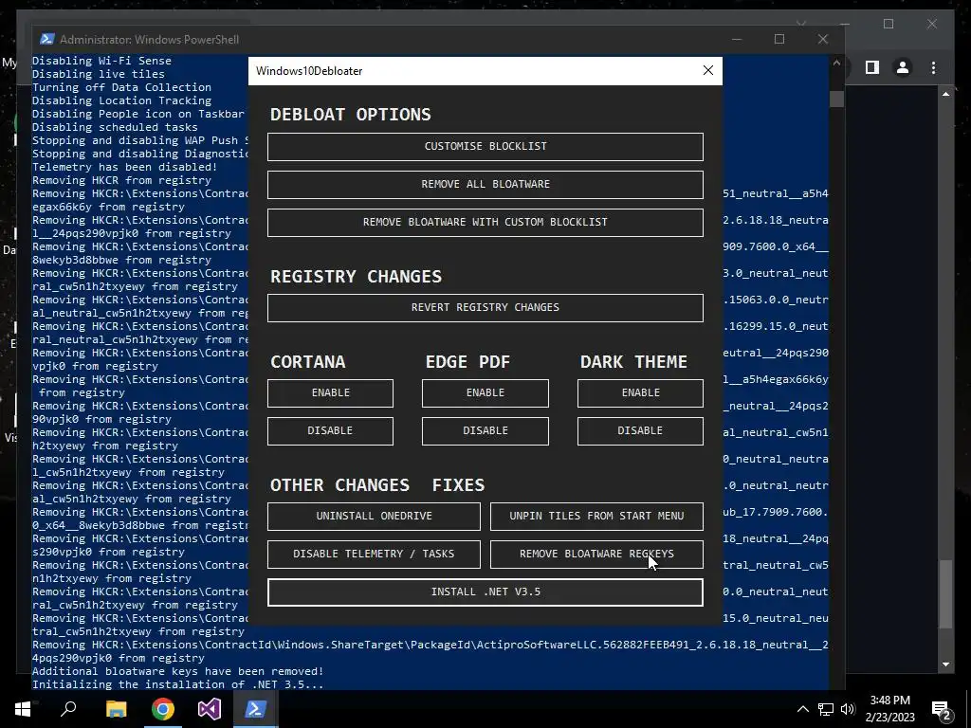Disable Cortana

(330, 431)
